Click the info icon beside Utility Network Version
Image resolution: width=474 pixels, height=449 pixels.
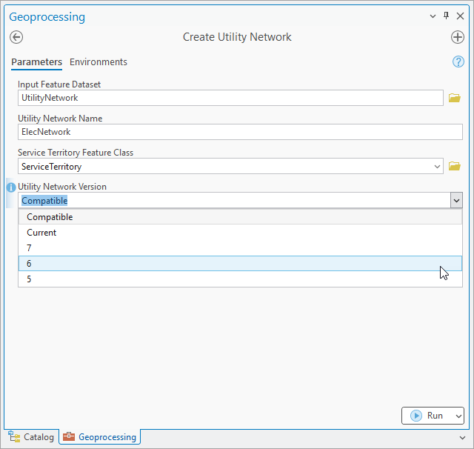(x=11, y=187)
